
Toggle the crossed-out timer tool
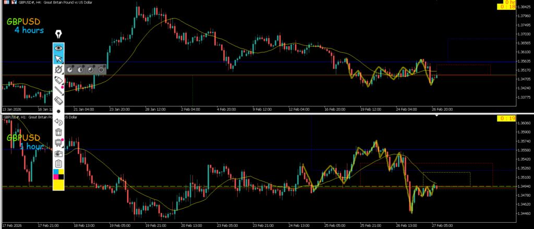coord(59,69)
